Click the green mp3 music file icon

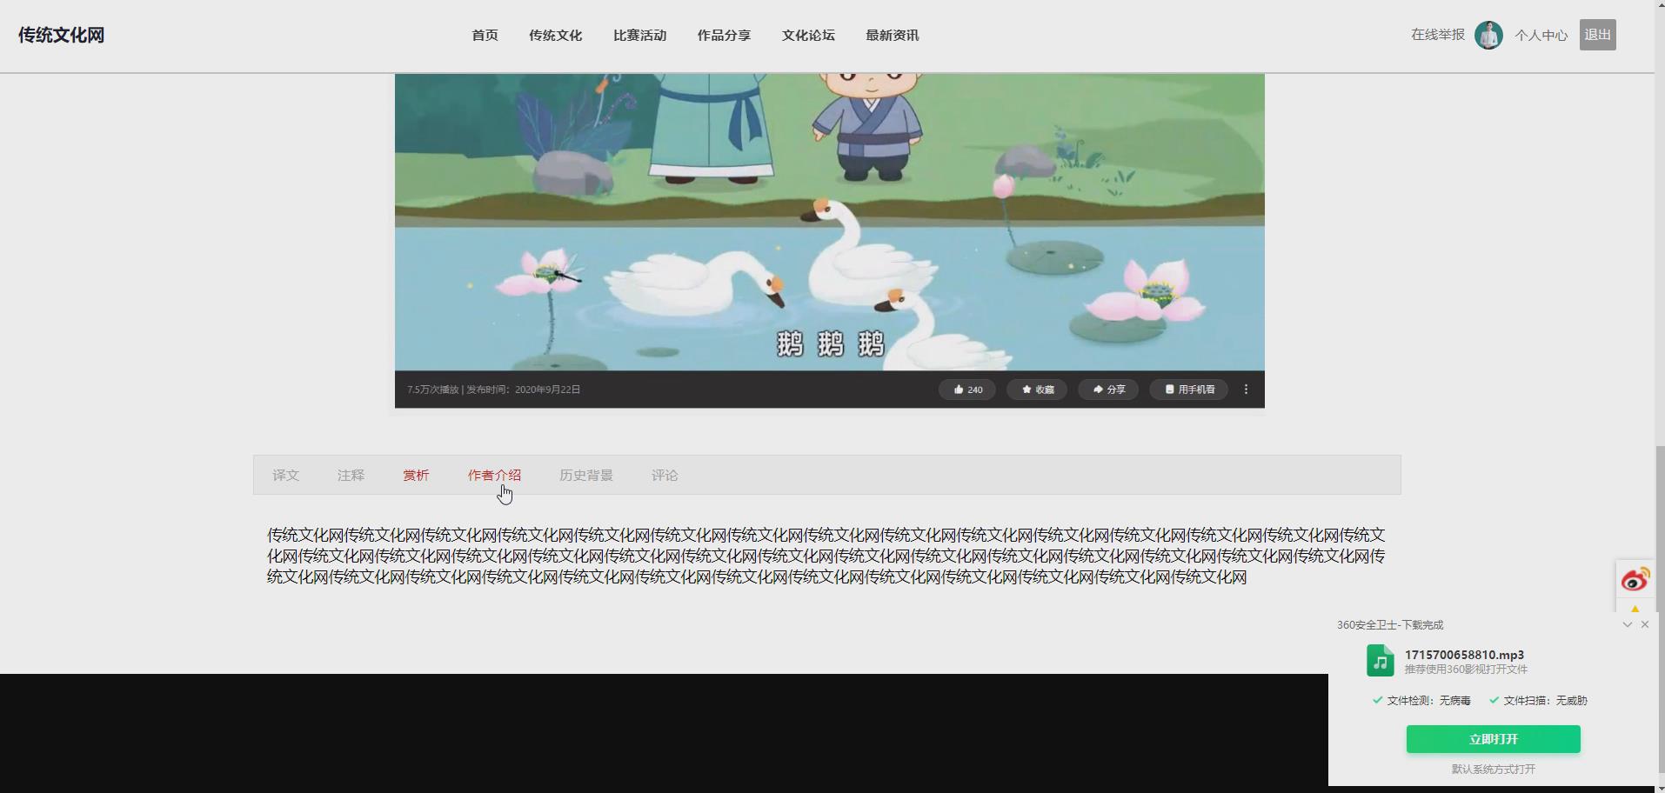(x=1380, y=661)
